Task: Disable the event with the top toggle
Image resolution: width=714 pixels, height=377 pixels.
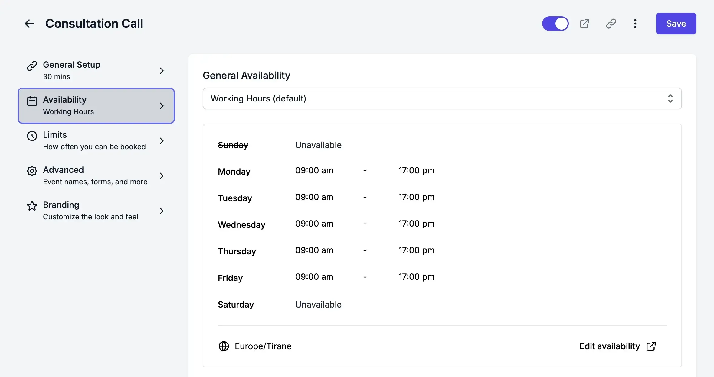Action: [x=555, y=23]
